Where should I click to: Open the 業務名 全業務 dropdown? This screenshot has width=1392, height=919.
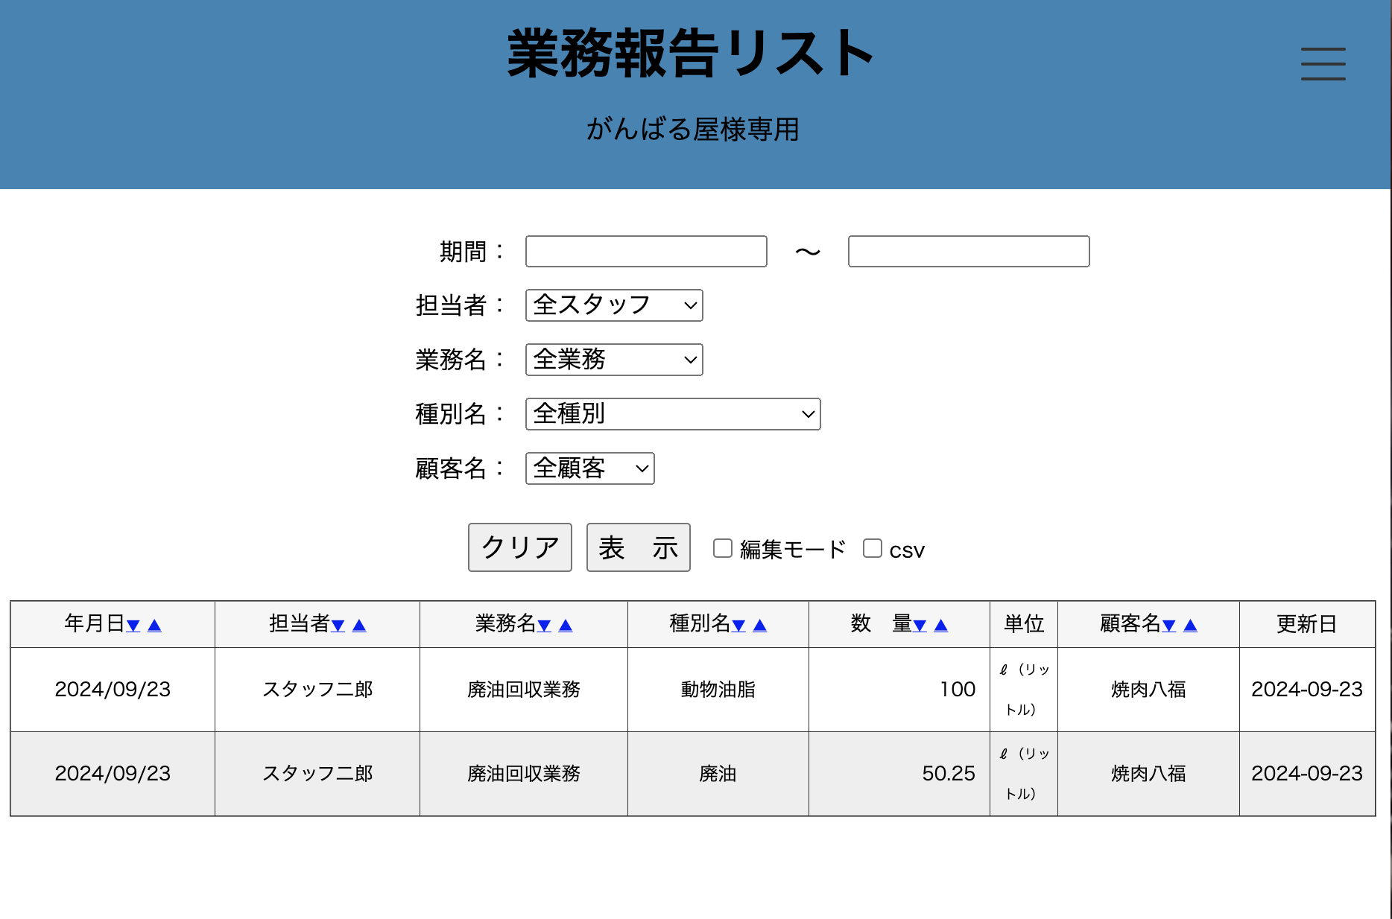614,360
